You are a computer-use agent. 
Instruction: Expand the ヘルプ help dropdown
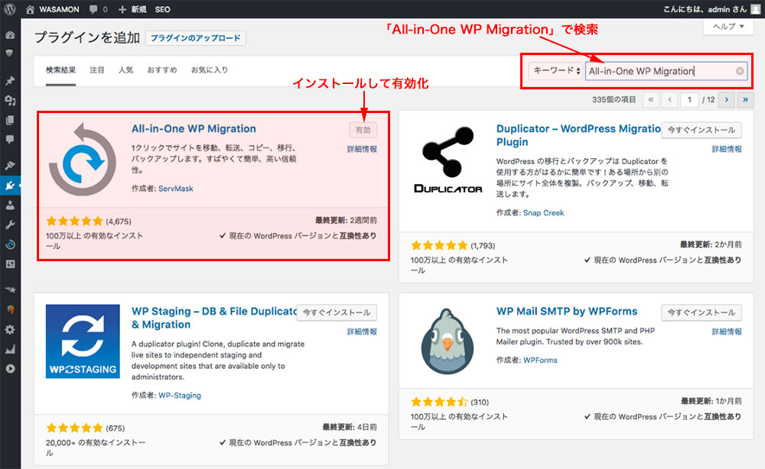[x=728, y=26]
